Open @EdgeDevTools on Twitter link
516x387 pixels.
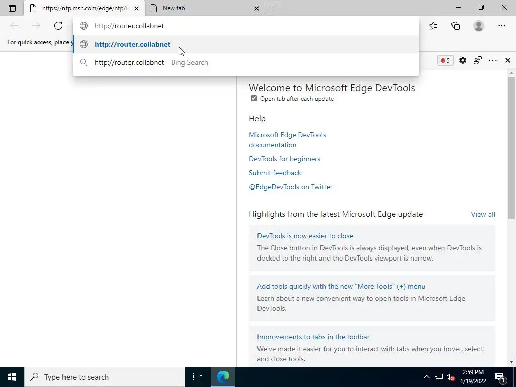[291, 187]
